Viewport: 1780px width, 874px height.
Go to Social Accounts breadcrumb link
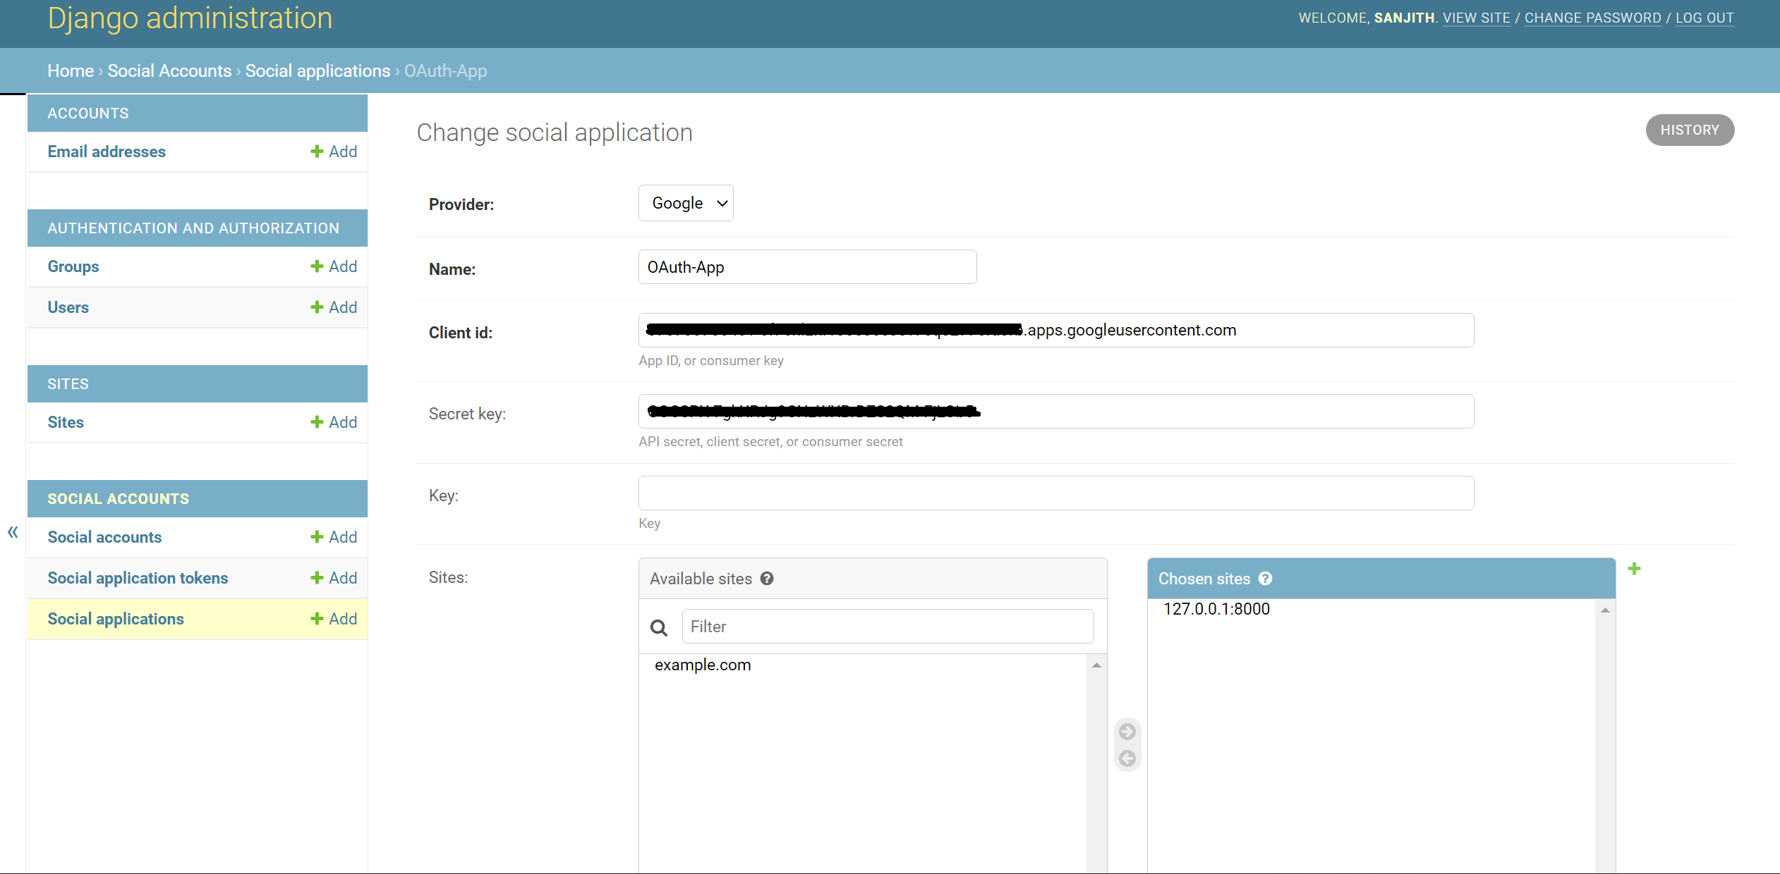[x=169, y=71]
